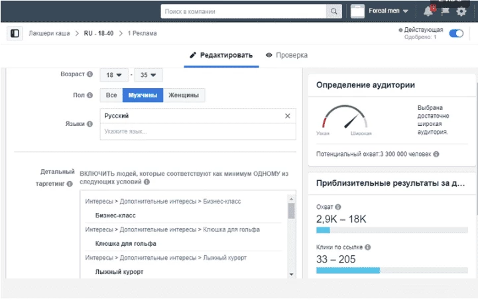Screen dimensions: 478x303
Task: Click info icon next to Охват
Action: point(337,207)
